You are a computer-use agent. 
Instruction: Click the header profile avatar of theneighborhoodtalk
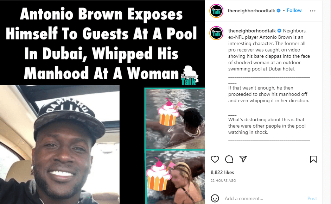tap(216, 11)
